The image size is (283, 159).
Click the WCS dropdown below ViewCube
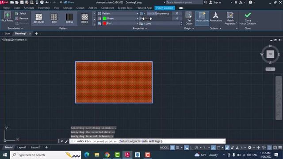[x=270, y=69]
